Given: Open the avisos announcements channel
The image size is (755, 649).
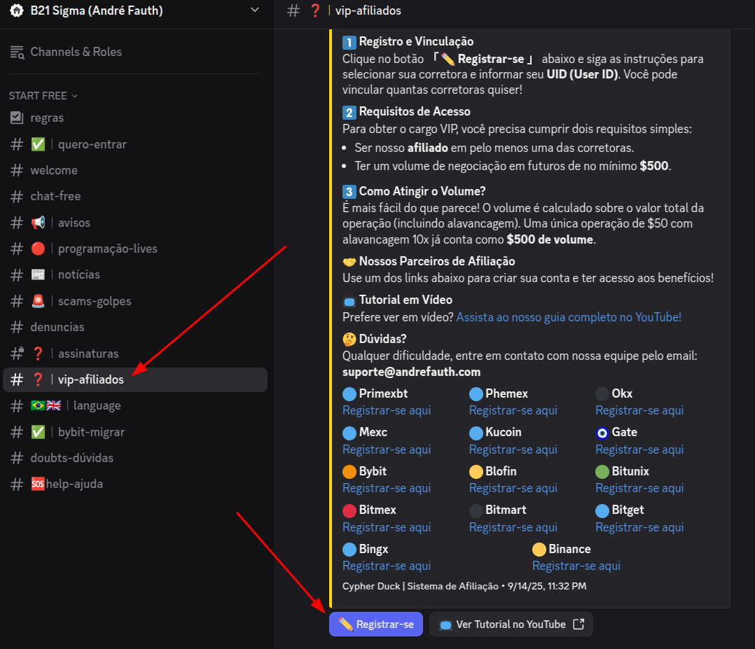Looking at the screenshot, I should [134, 223].
